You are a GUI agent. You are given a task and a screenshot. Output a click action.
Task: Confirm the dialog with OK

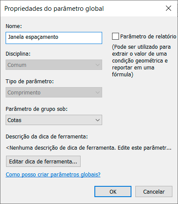pos(113,191)
